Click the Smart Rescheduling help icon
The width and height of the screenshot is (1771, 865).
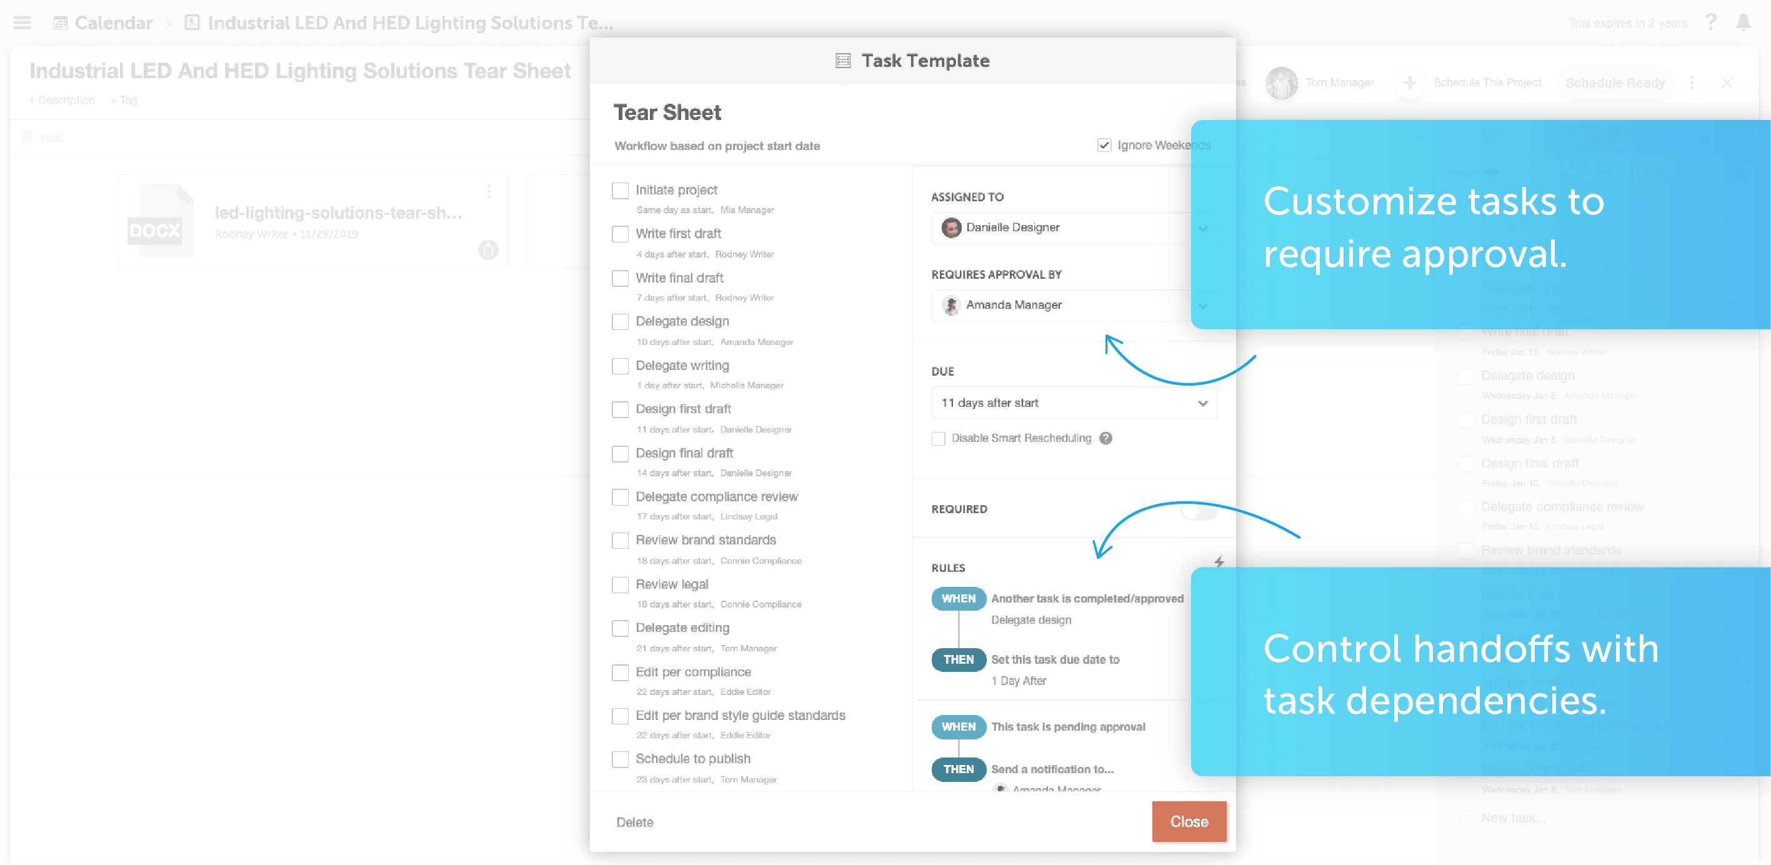1105,438
